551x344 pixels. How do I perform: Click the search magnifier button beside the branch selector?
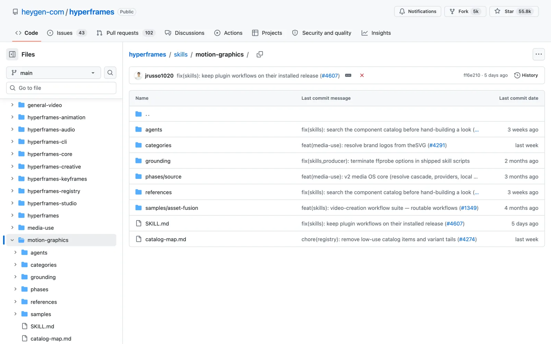[110, 73]
